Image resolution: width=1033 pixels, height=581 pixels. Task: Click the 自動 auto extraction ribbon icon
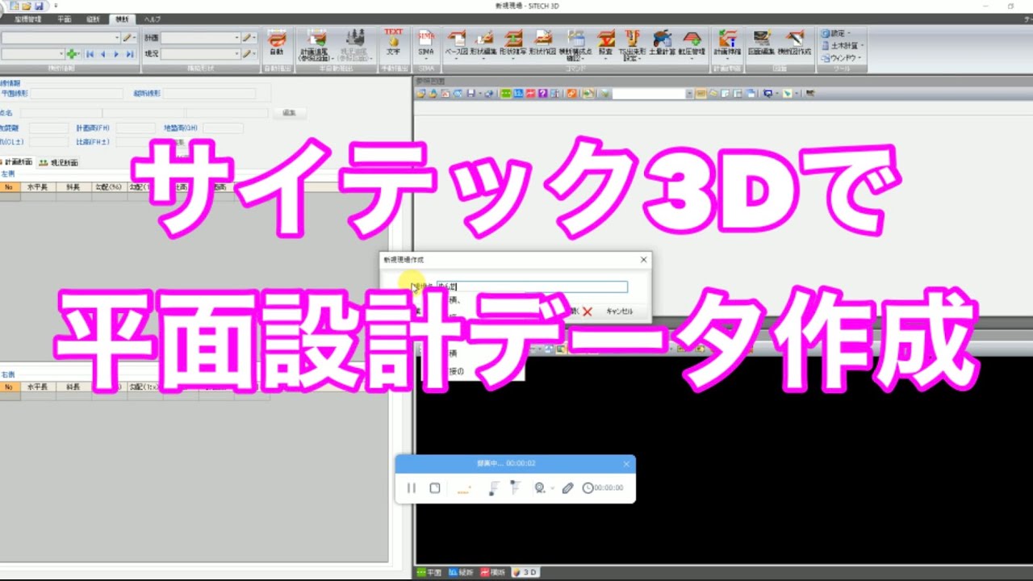pos(277,44)
